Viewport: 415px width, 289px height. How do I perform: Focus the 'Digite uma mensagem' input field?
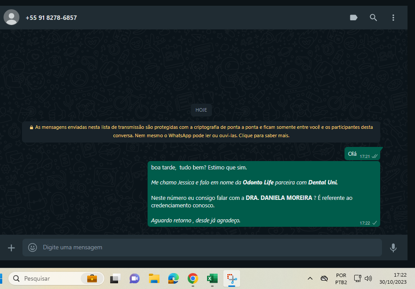(202, 248)
